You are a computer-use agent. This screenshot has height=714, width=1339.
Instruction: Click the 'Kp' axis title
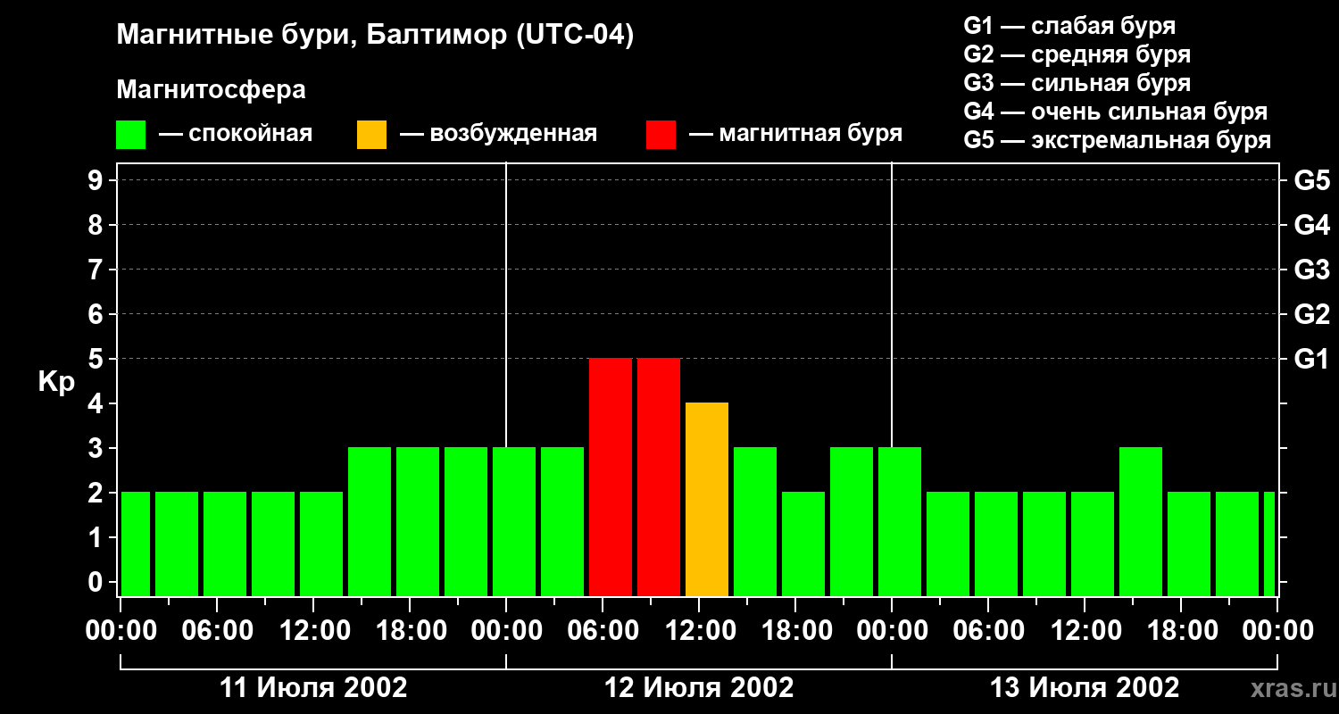[x=56, y=382]
